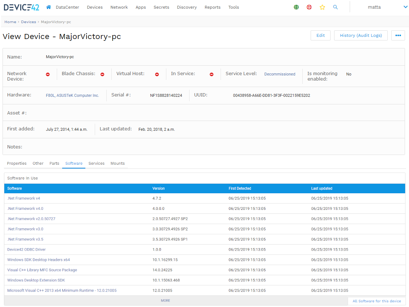
Task: Click the Devices breadcrumb link
Action: (29, 22)
